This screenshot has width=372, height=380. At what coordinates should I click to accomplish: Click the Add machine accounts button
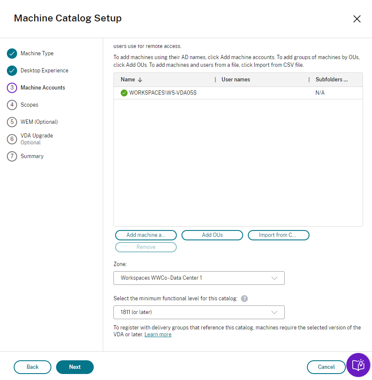(146, 235)
